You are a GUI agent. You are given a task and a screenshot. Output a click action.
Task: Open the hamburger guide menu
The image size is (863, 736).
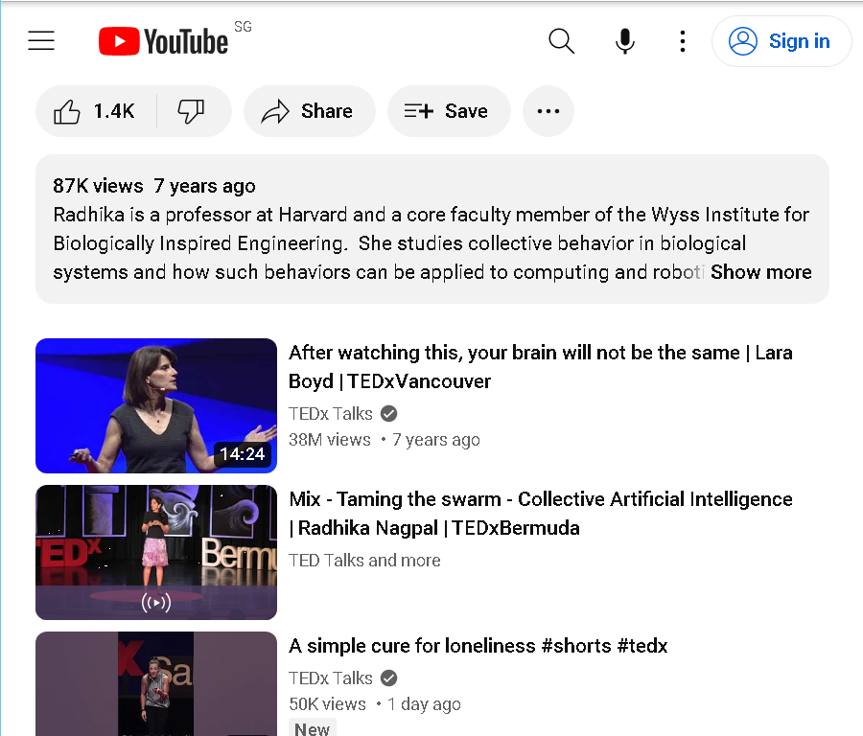(x=41, y=40)
